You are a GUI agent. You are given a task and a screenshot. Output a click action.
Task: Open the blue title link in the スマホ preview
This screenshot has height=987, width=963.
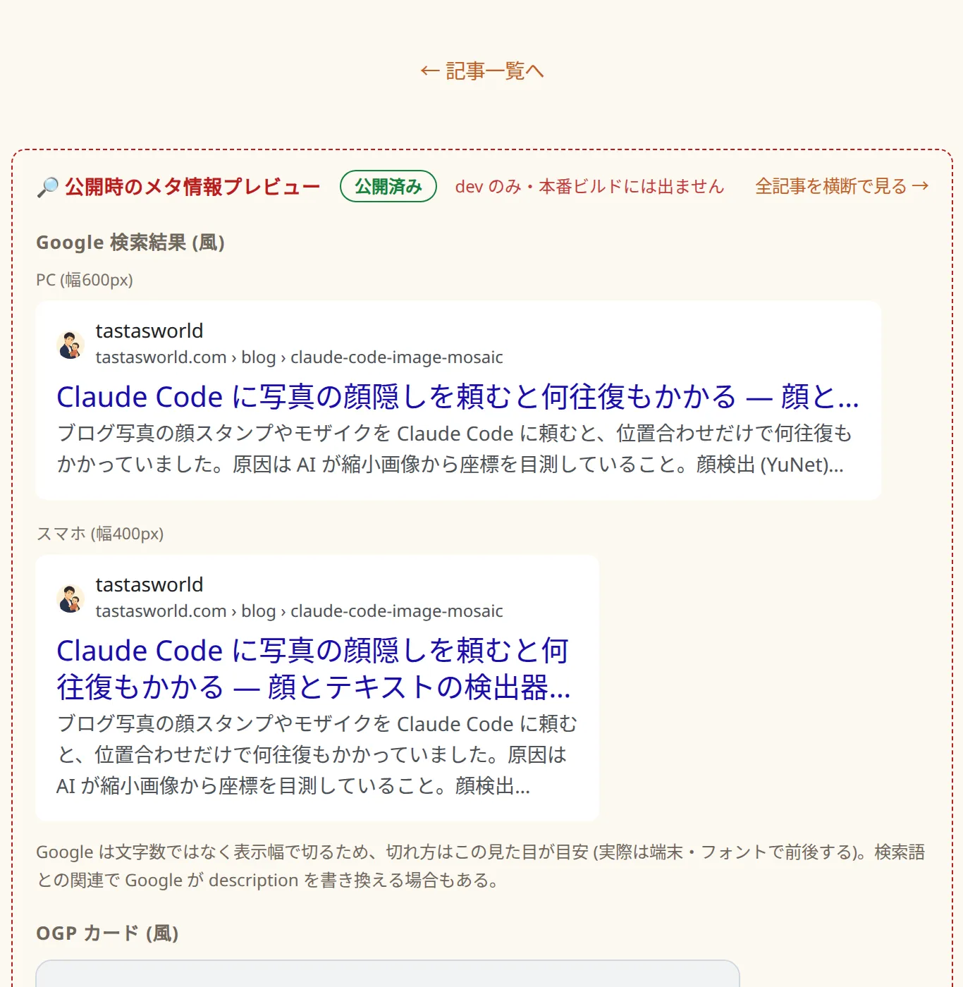click(x=314, y=668)
